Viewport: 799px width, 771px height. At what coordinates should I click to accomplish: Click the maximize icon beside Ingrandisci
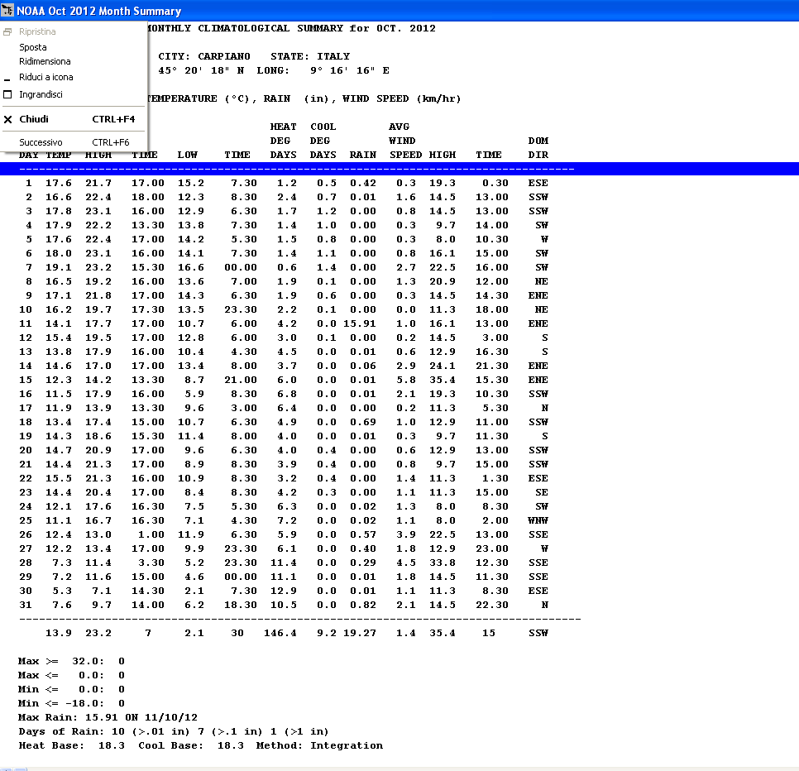coord(7,94)
